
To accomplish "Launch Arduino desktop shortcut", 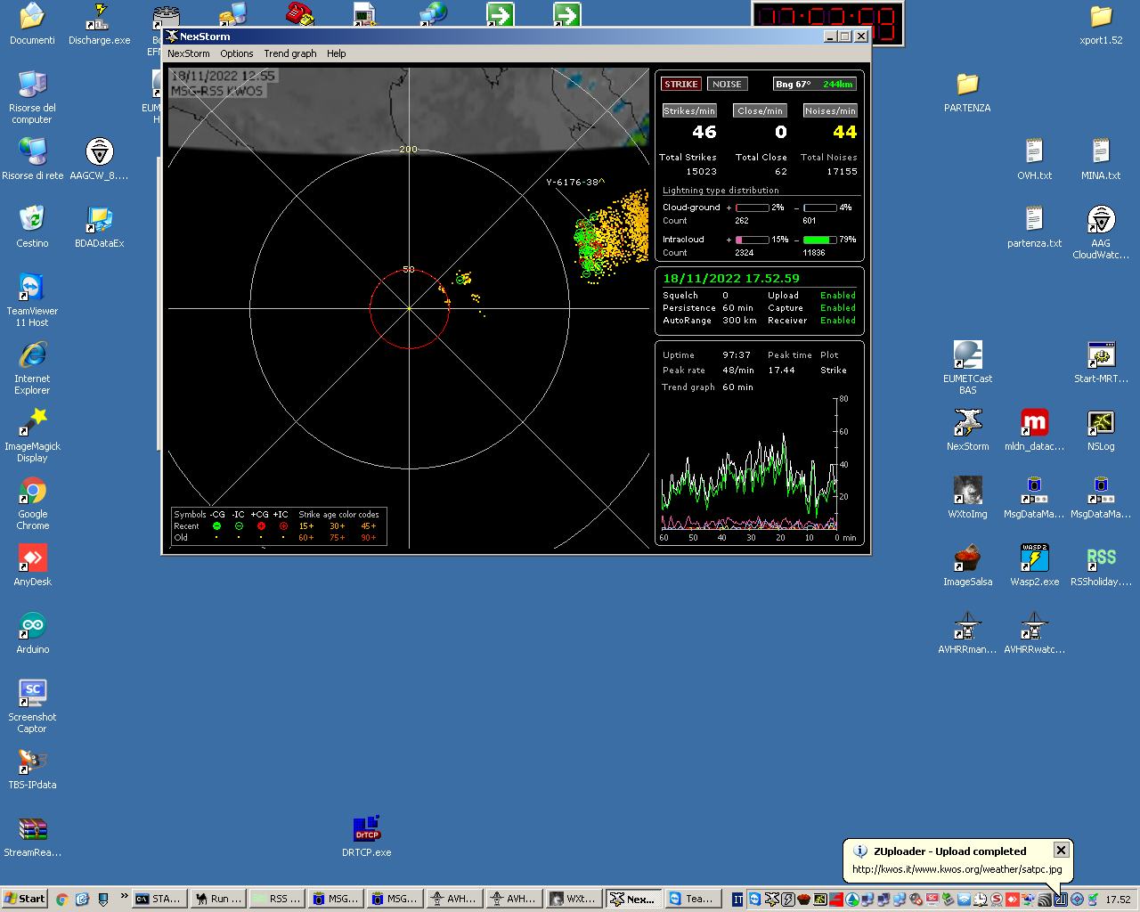I will coord(32,633).
